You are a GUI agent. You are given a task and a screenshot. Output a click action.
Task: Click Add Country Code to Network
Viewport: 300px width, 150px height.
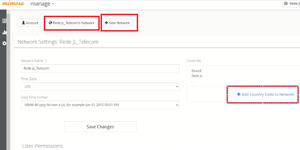[x=266, y=94]
